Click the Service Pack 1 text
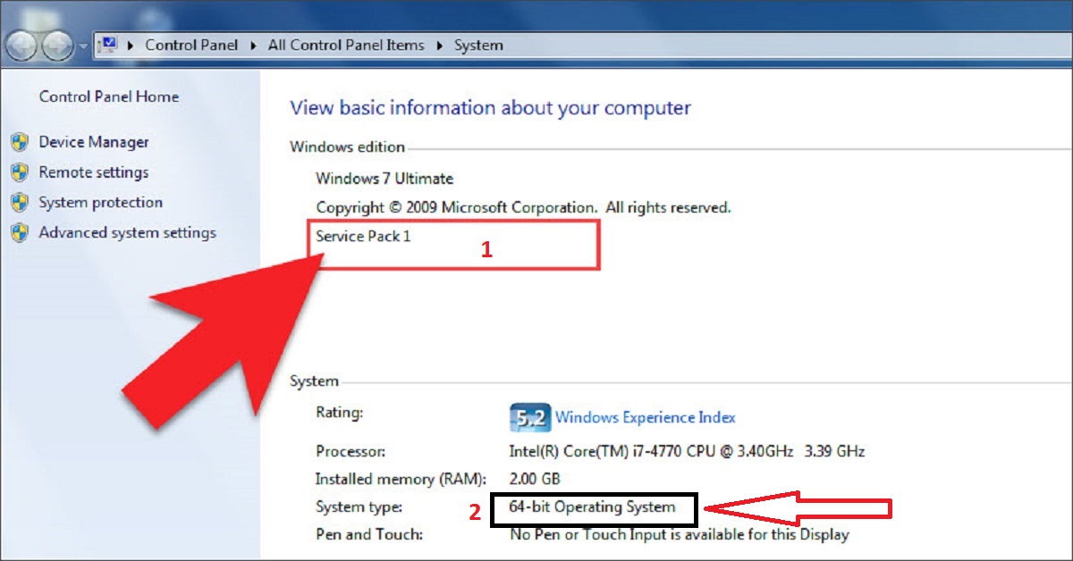The width and height of the screenshot is (1073, 561). click(363, 237)
